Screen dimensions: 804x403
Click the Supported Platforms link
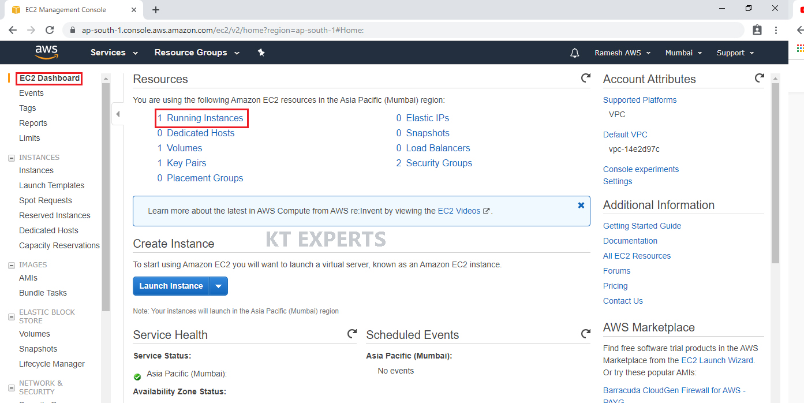pyautogui.click(x=640, y=100)
